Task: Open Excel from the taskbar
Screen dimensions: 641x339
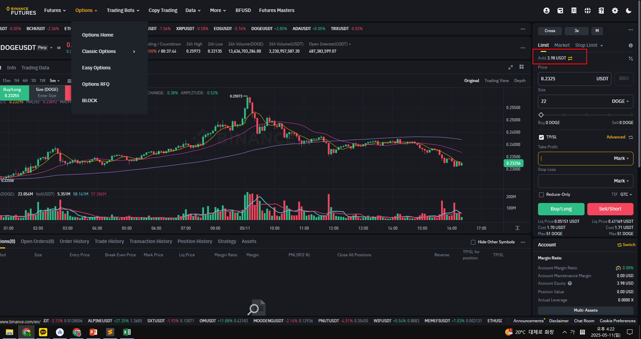Action: click(127, 332)
